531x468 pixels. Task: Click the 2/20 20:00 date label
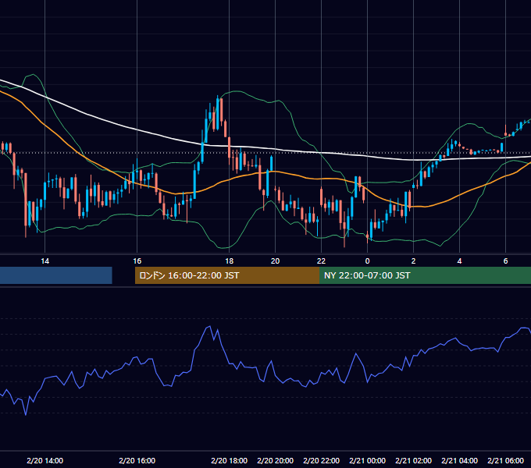pos(275,460)
